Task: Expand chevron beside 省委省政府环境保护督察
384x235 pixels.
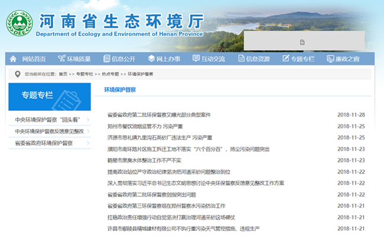Action: pyautogui.click(x=88, y=143)
